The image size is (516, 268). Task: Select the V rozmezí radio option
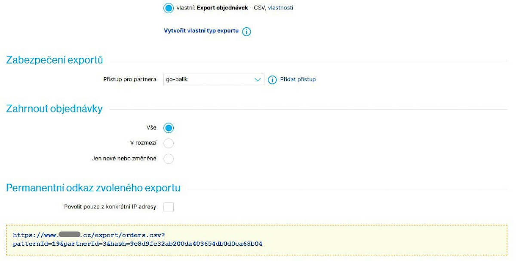pyautogui.click(x=169, y=143)
